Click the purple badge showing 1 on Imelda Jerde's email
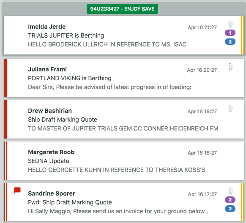The height and width of the screenshot is (223, 246). click(230, 33)
